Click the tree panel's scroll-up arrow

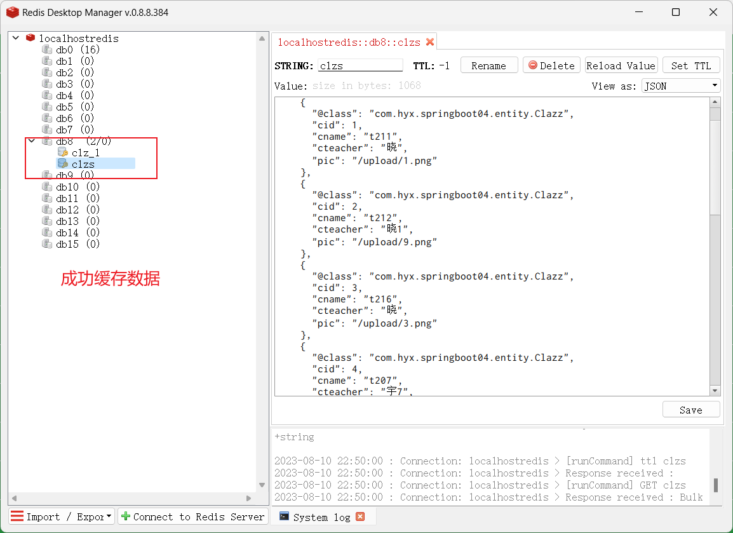click(x=262, y=38)
